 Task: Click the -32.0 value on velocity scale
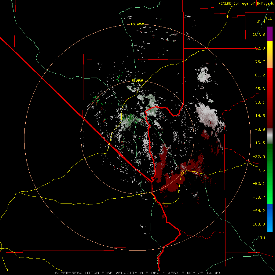(x=259, y=157)
